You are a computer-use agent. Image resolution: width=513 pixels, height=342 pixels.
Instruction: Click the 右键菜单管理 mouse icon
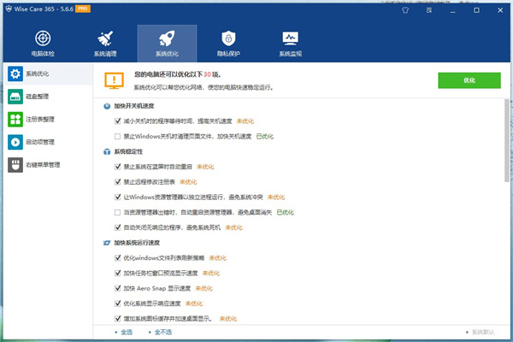[15, 165]
